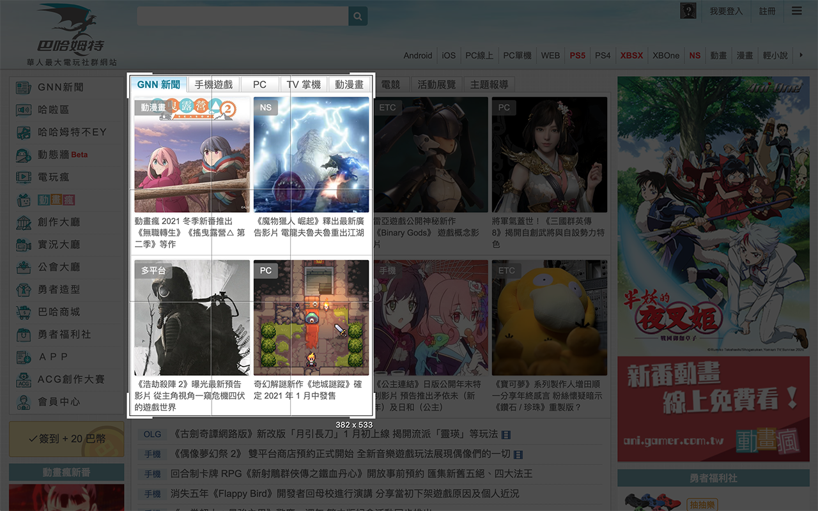This screenshot has width=818, height=511.
Task: Switch to the 活動展覽 tab
Action: [x=436, y=84]
